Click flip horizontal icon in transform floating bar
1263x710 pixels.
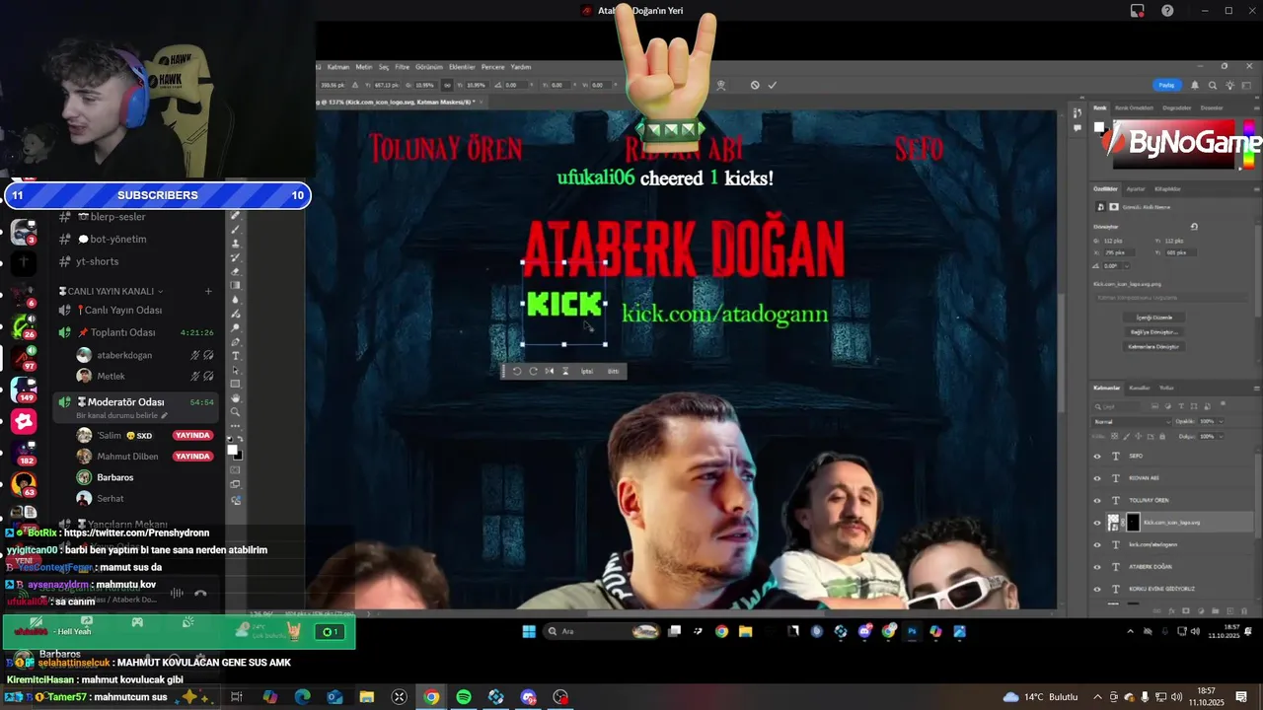pyautogui.click(x=550, y=372)
